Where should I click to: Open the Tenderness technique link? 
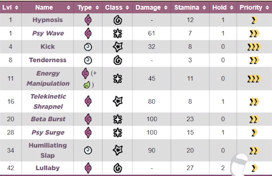(x=47, y=60)
